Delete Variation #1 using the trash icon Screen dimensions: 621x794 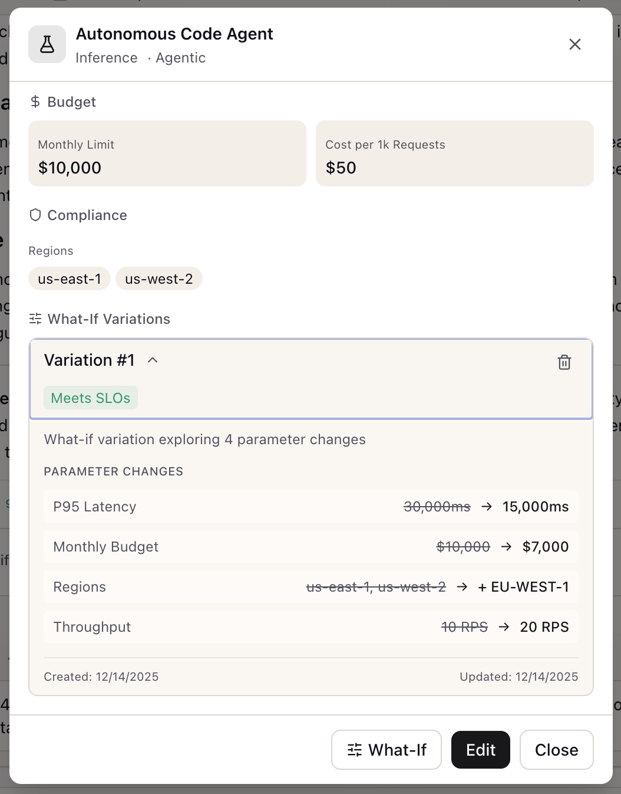(x=564, y=362)
